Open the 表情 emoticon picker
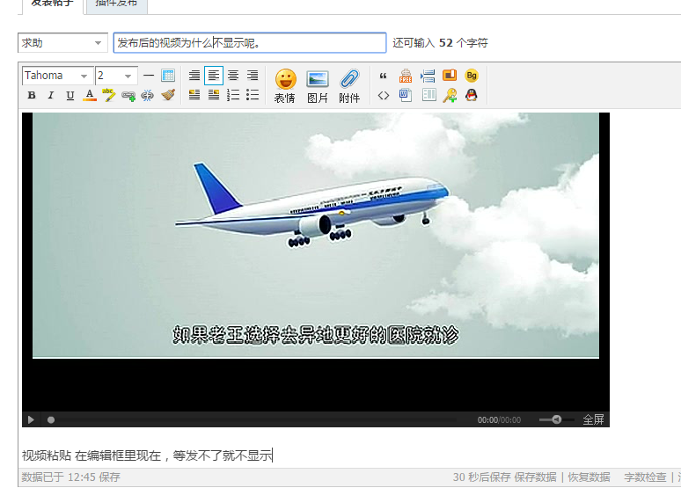 point(285,86)
